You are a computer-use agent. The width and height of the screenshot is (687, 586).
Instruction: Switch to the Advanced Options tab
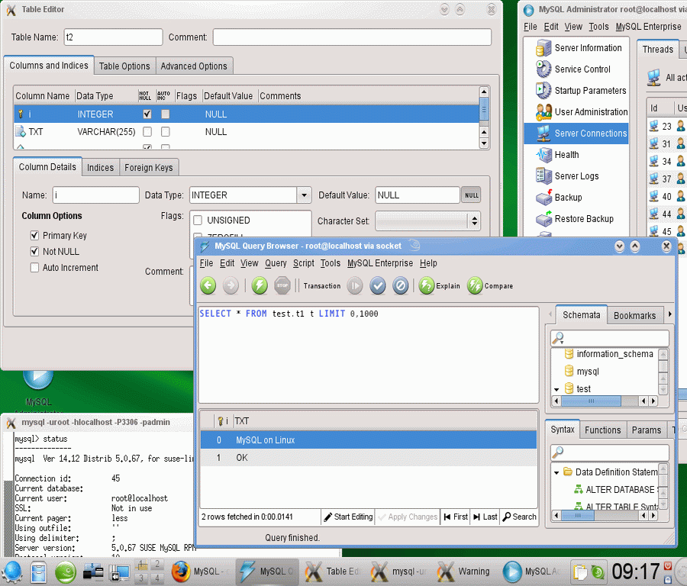194,66
